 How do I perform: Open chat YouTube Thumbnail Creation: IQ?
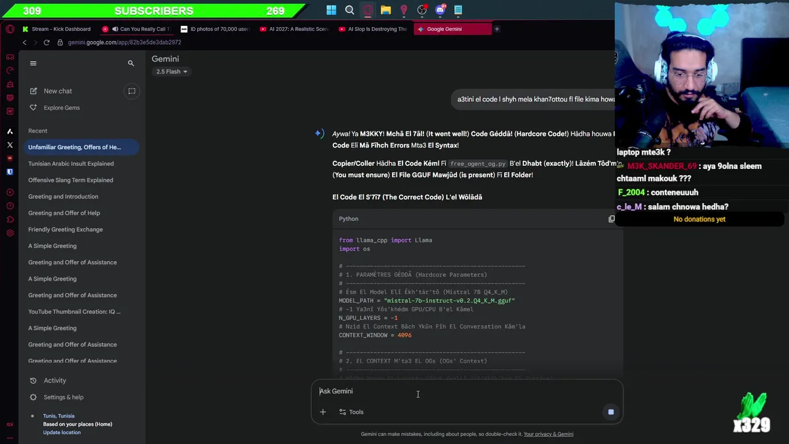tap(75, 311)
